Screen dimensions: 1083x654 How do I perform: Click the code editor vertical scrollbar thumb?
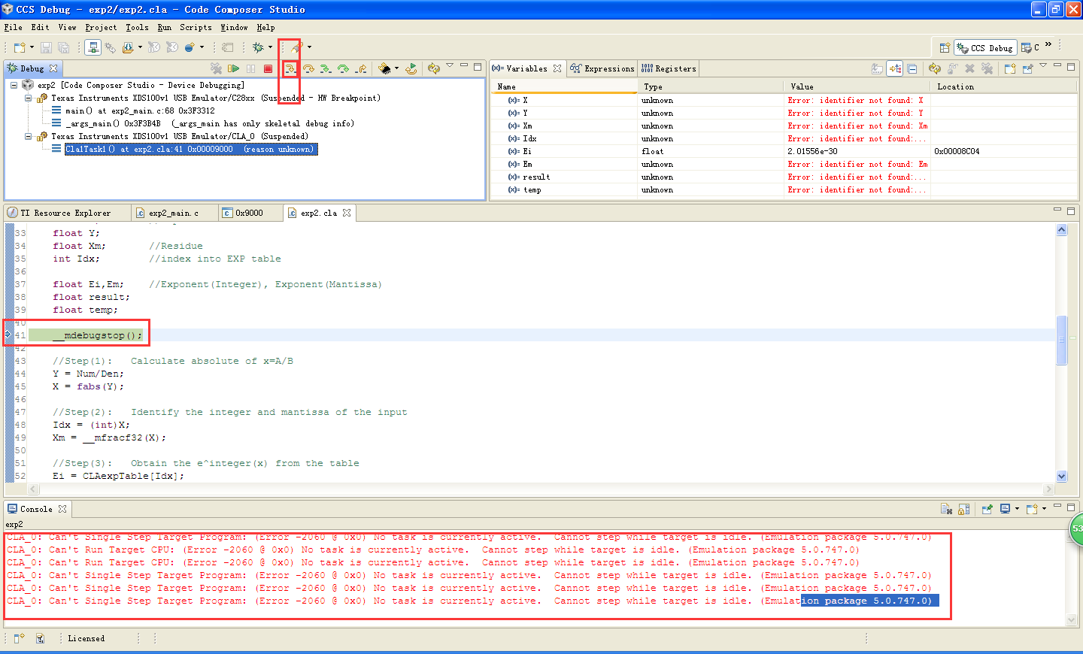pos(1061,340)
